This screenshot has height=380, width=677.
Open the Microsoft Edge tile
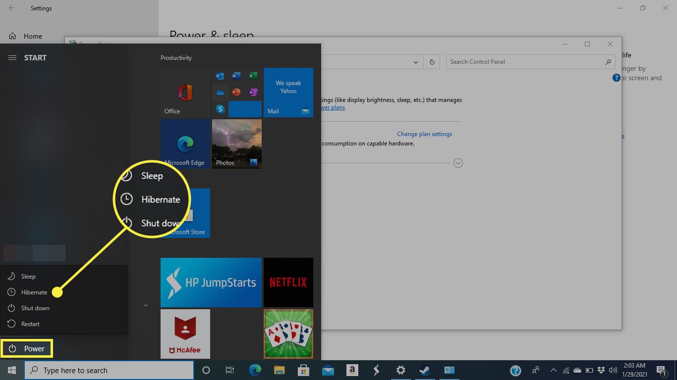click(x=186, y=144)
